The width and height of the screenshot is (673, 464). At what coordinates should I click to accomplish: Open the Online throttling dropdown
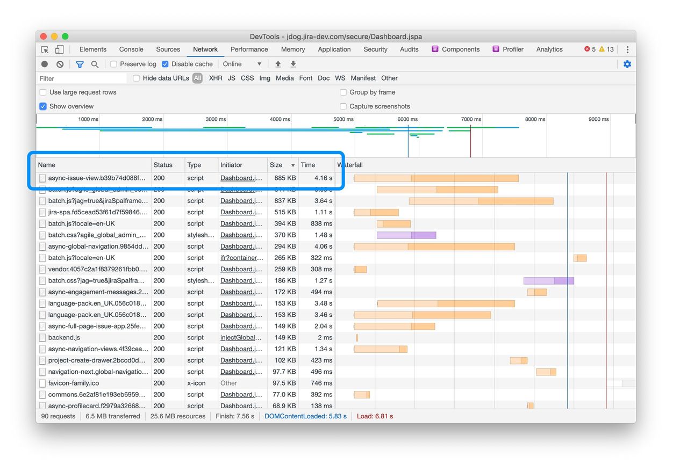(242, 64)
